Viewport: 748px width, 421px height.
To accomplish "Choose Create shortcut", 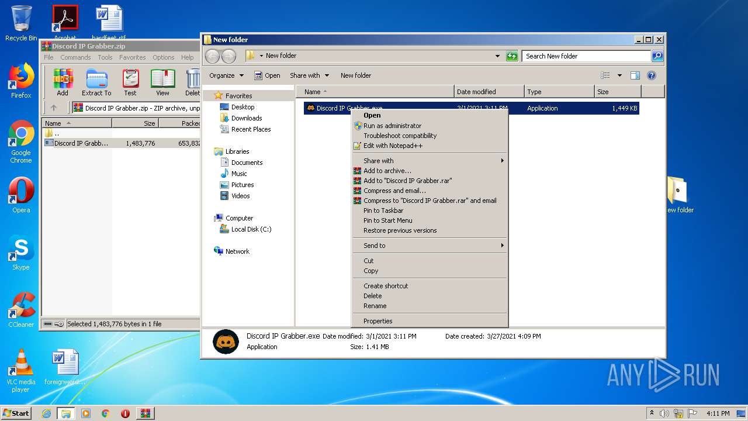I will click(430, 286).
